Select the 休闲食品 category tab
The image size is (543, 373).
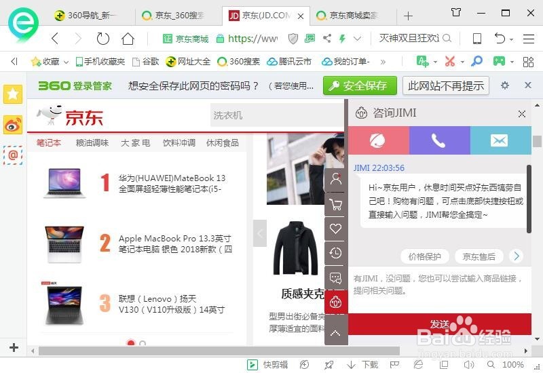point(223,142)
